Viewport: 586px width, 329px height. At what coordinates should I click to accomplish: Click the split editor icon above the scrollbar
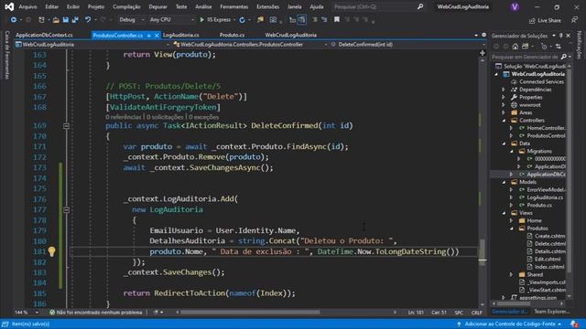(x=483, y=53)
